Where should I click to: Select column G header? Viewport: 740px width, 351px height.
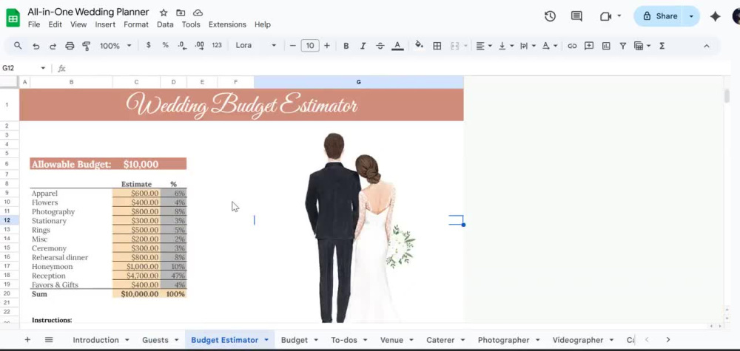(x=359, y=82)
